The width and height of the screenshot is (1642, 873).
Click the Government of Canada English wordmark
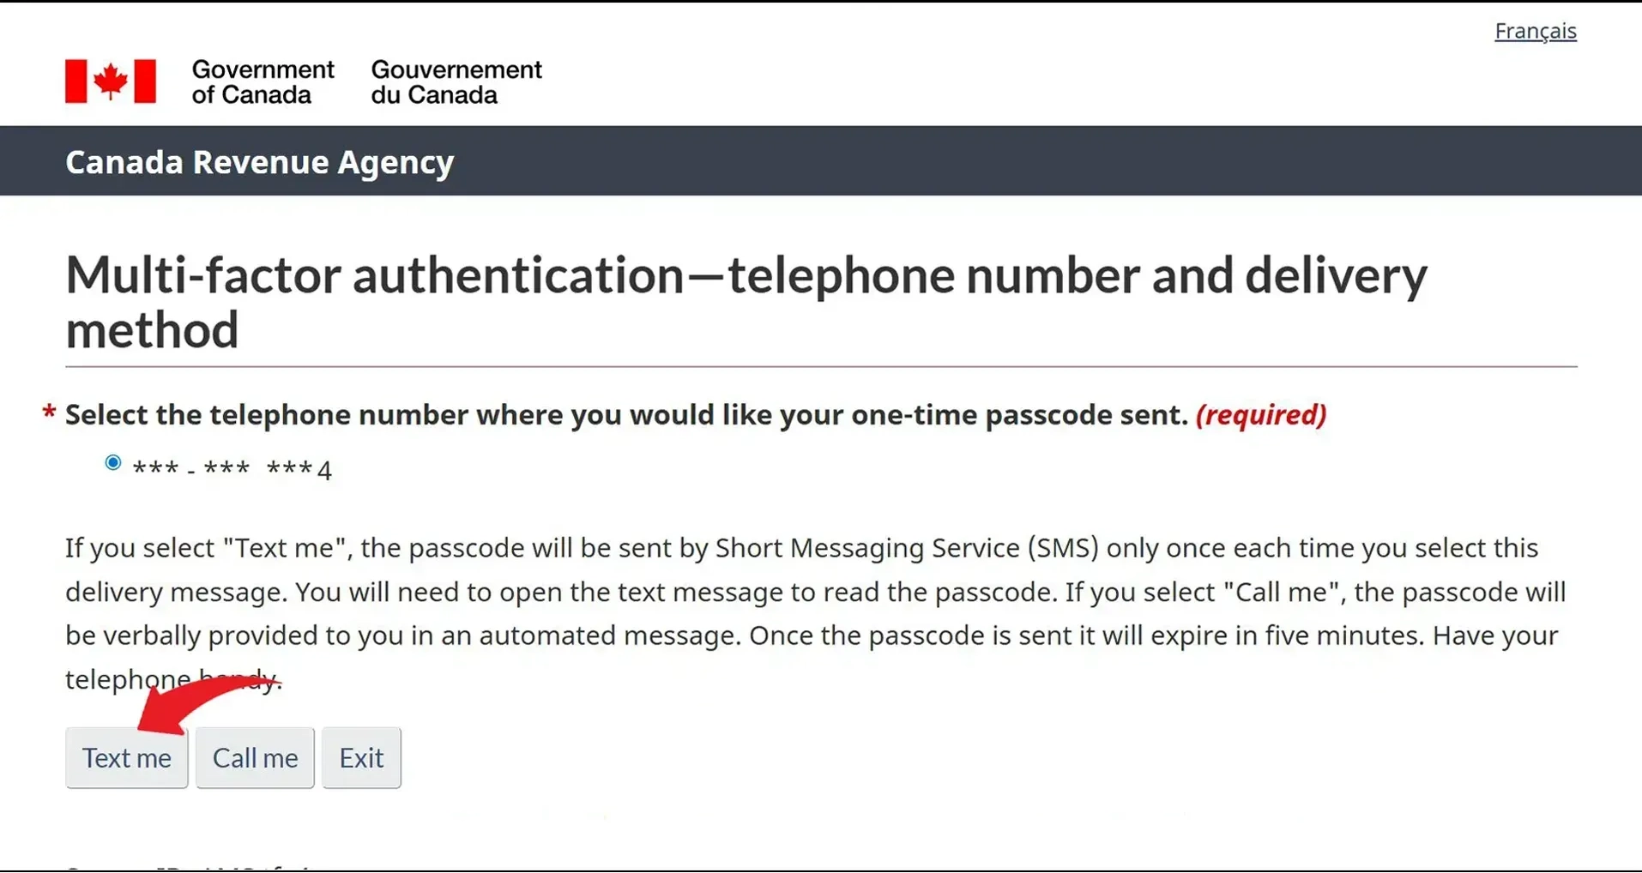[262, 81]
